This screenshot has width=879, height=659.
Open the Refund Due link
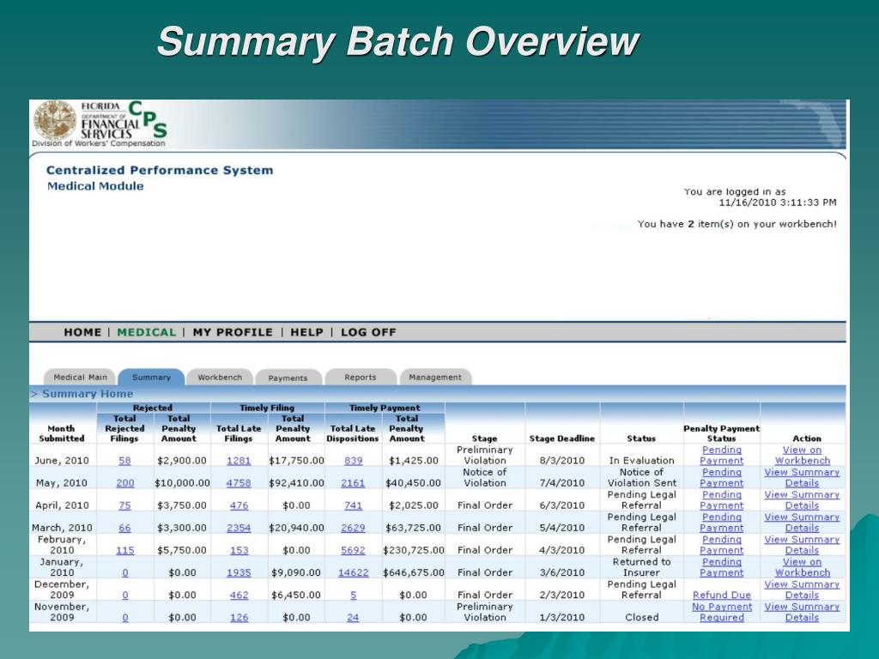click(x=721, y=596)
